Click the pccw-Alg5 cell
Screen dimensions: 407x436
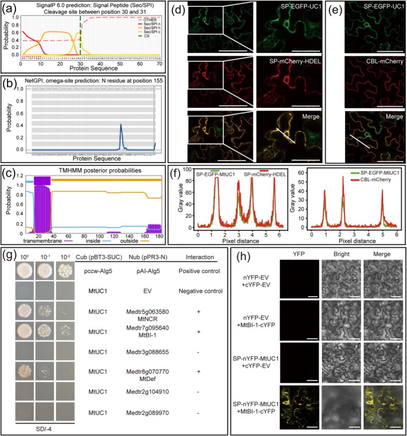point(98,271)
